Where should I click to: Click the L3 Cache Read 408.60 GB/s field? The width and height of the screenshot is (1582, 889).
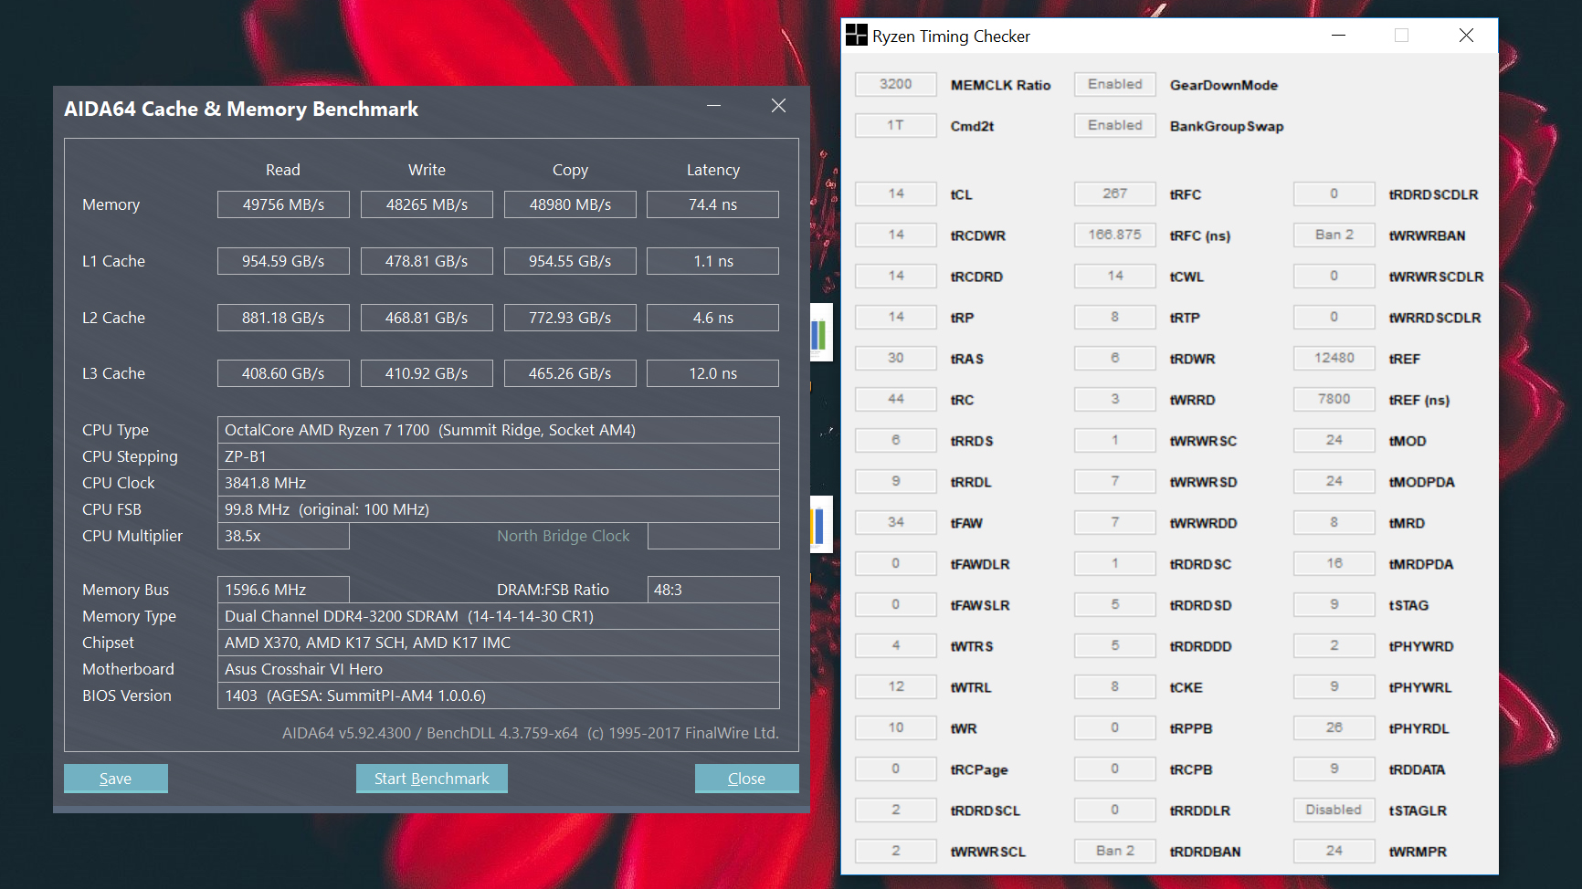pos(283,373)
